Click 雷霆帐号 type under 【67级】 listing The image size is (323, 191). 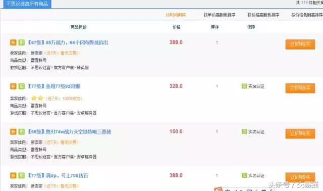point(38,60)
